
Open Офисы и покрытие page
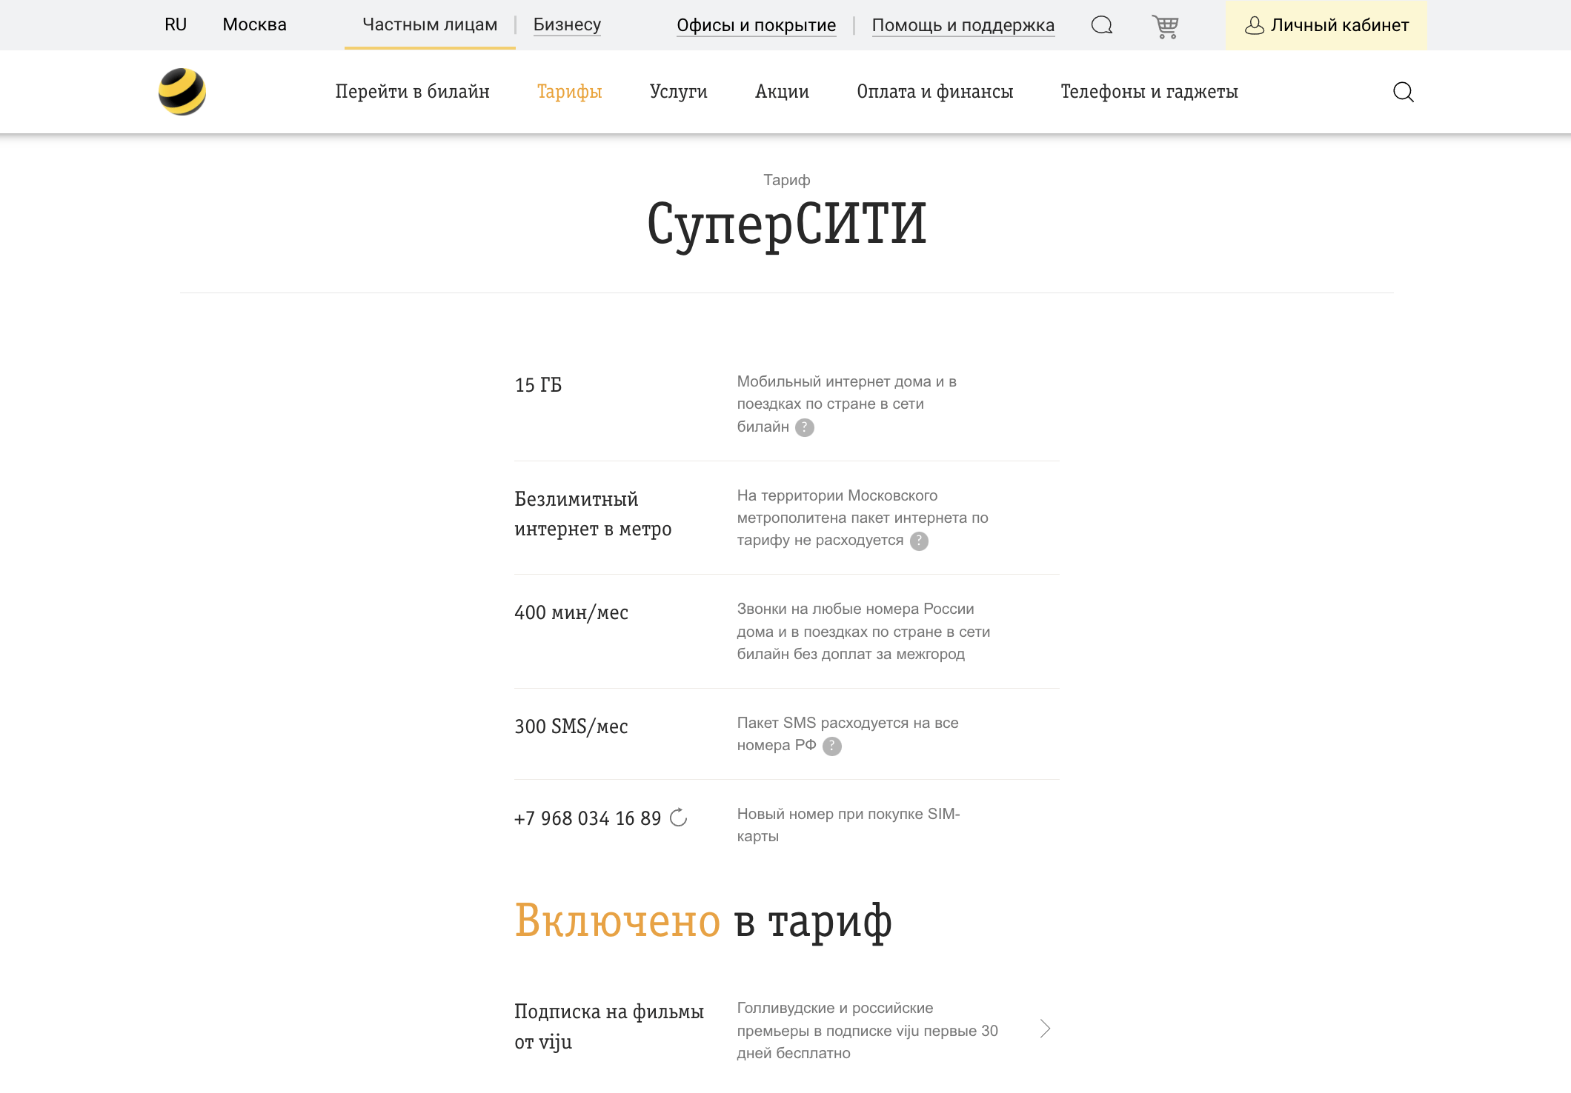tap(757, 25)
